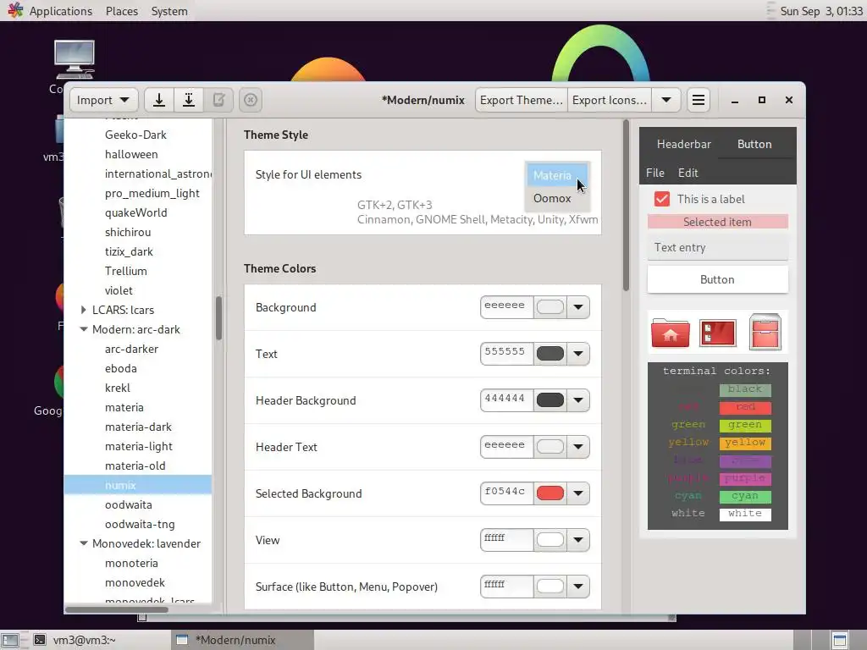Viewport: 867px width, 650px height.
Task: Click the rename theme pencil icon
Action: point(218,100)
